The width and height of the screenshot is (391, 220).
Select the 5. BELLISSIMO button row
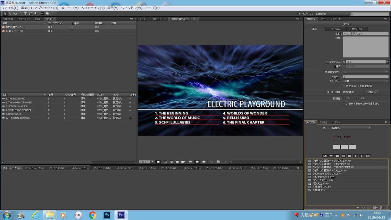point(68,114)
